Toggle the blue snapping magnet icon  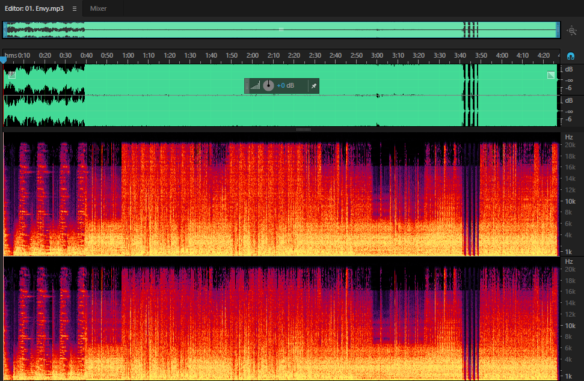(x=570, y=56)
